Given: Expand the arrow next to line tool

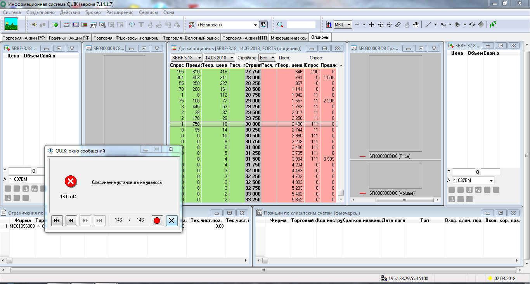Looking at the screenshot, I should tap(435, 24).
